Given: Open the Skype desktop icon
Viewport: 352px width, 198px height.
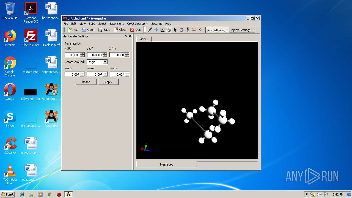Looking at the screenshot, I should (10, 119).
